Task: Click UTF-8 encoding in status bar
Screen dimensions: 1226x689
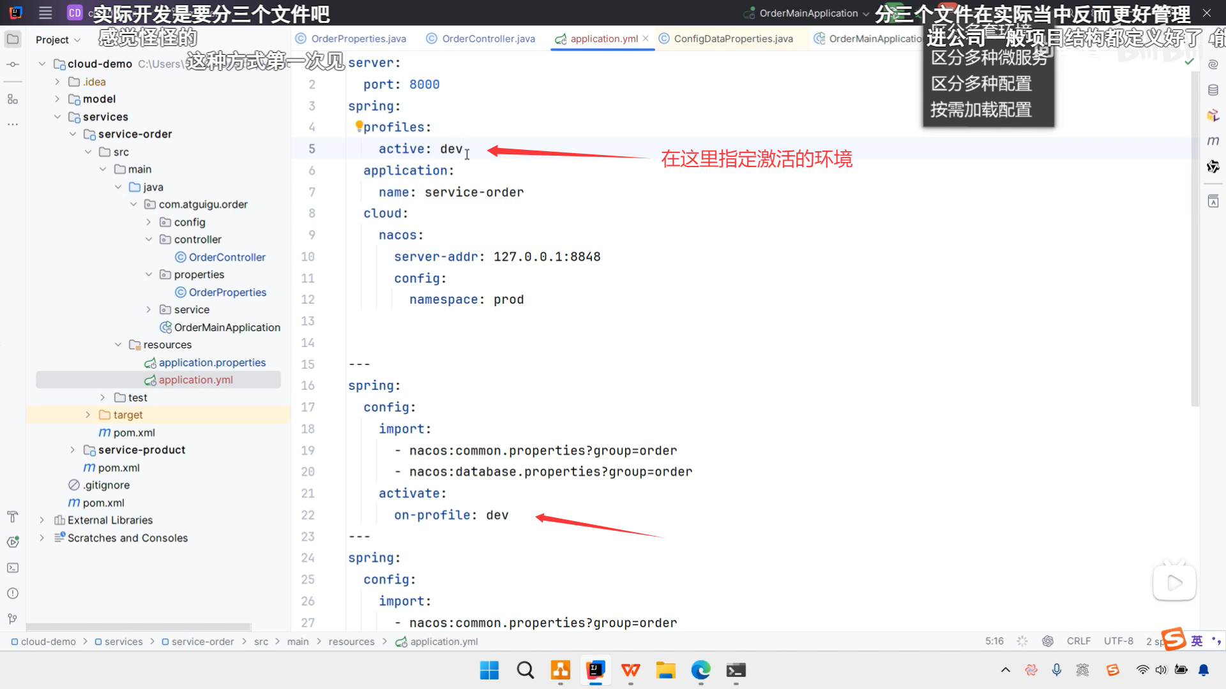Action: point(1118,641)
